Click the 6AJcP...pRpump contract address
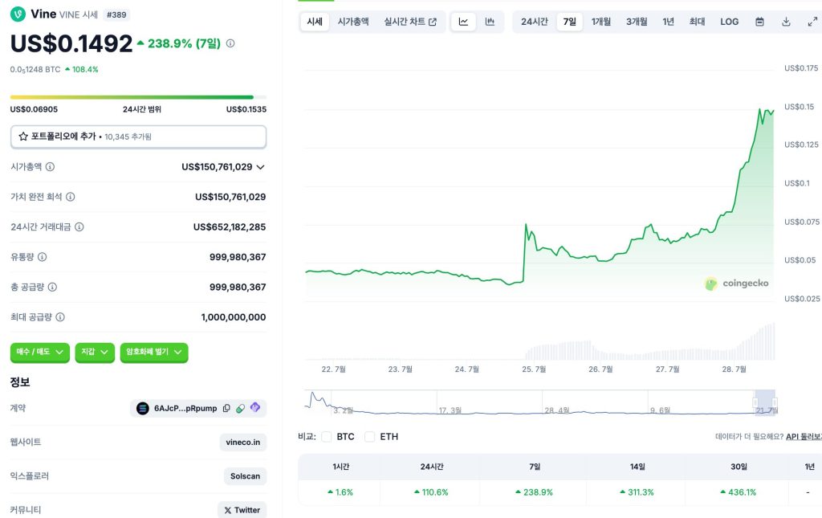Viewport: 822px width, 518px height. (x=185, y=408)
